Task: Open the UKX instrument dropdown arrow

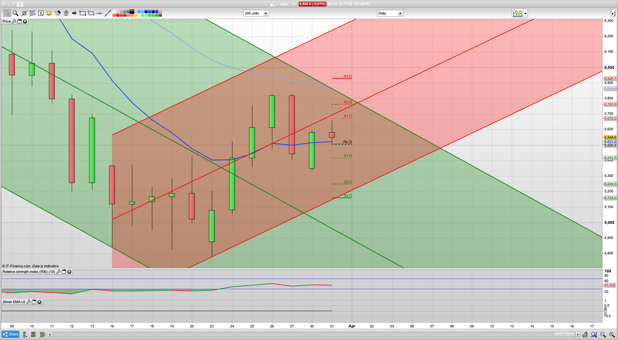Action: 278,5
